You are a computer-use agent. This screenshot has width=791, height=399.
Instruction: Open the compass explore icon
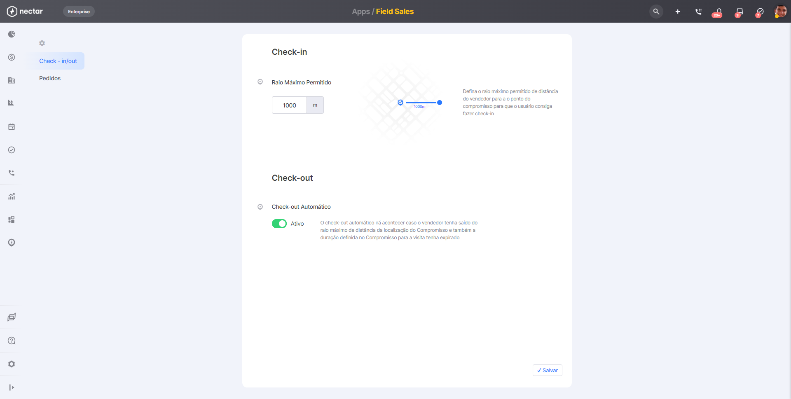tap(12, 243)
